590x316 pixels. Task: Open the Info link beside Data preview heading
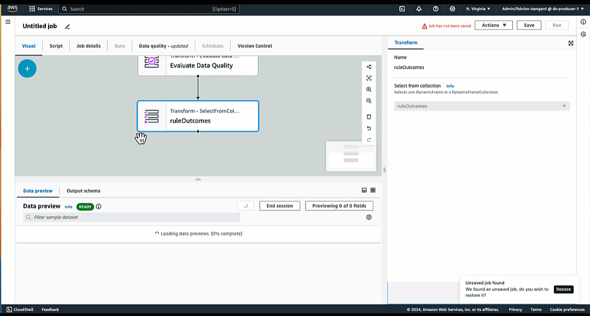(x=68, y=207)
